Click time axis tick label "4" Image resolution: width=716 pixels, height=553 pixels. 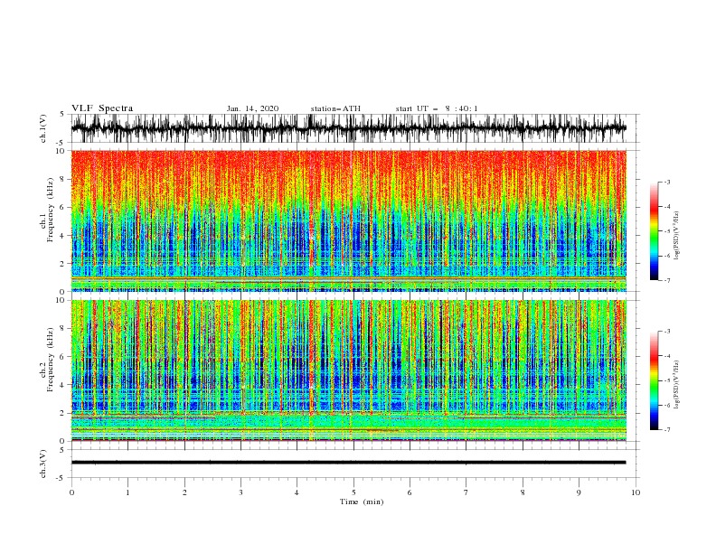click(297, 492)
